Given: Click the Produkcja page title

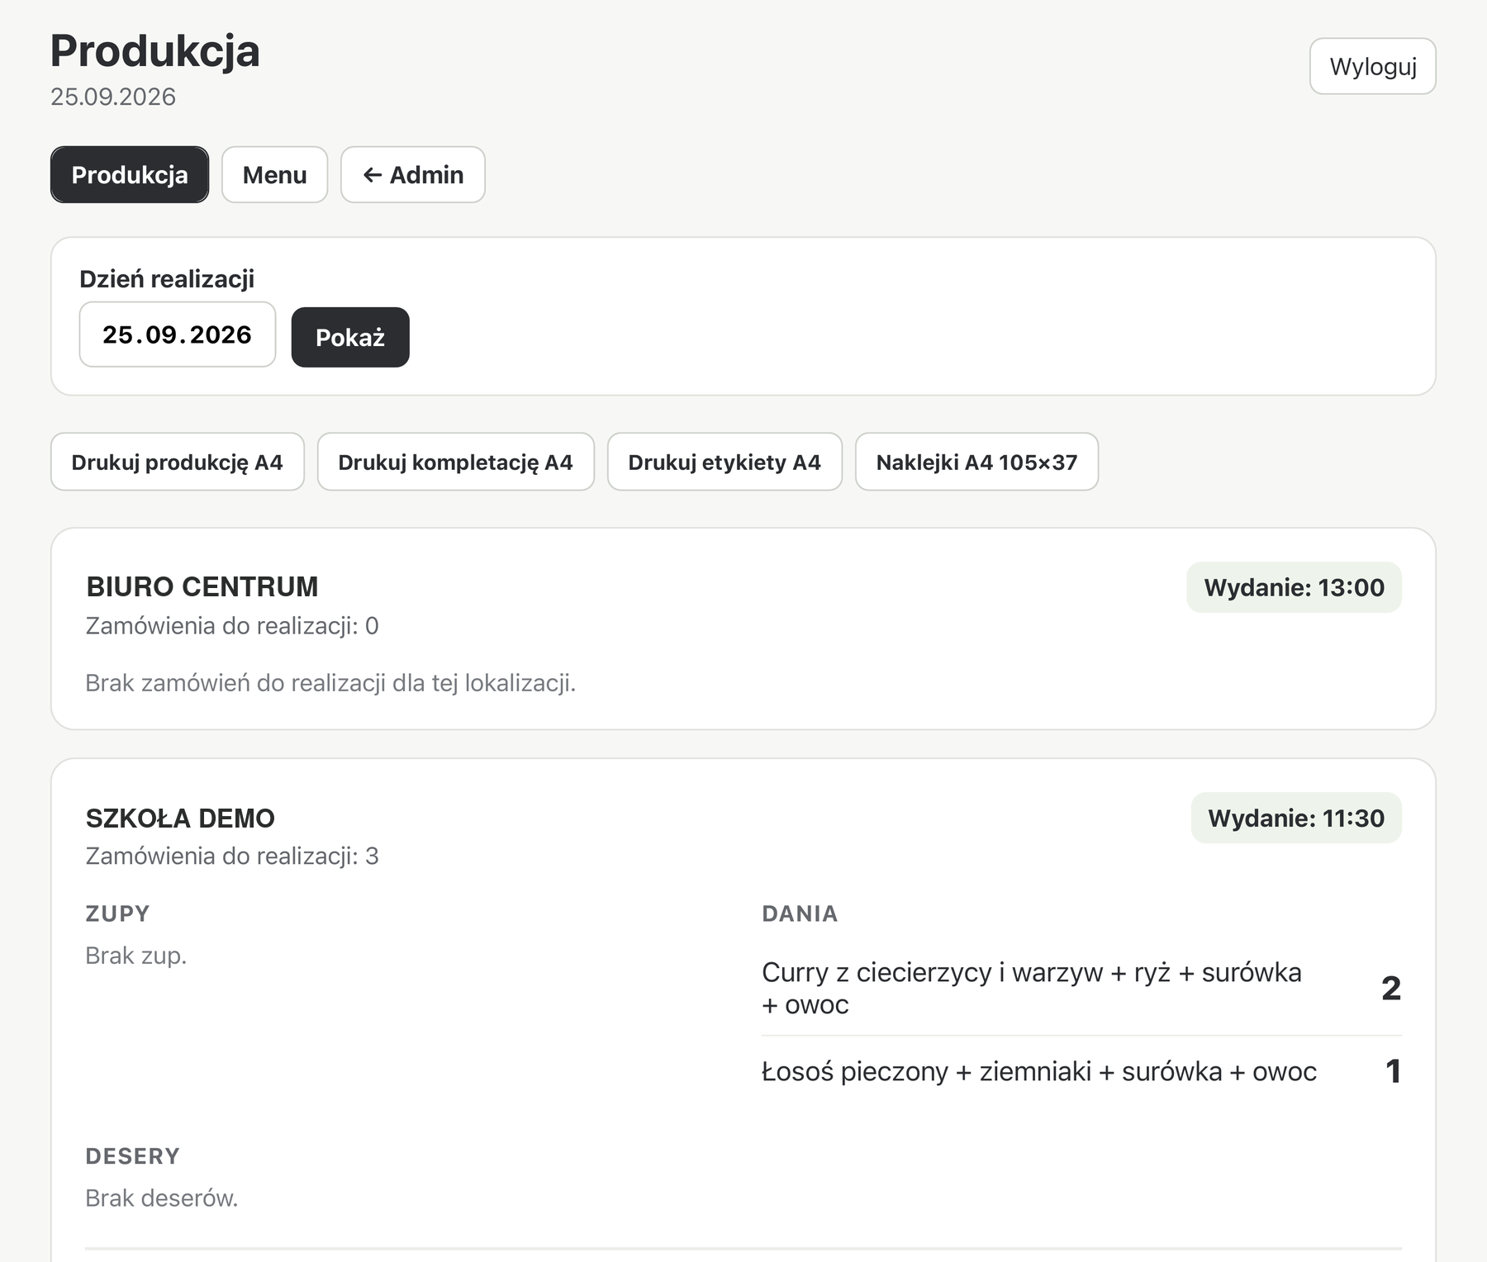Looking at the screenshot, I should click(155, 50).
